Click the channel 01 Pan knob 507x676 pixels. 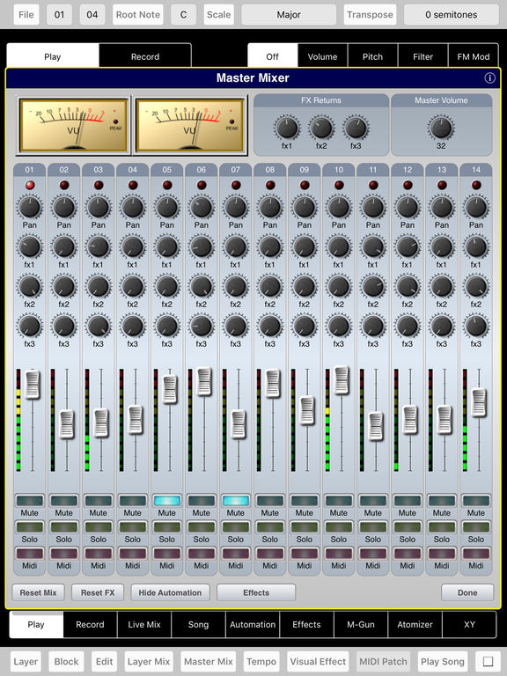pos(29,208)
